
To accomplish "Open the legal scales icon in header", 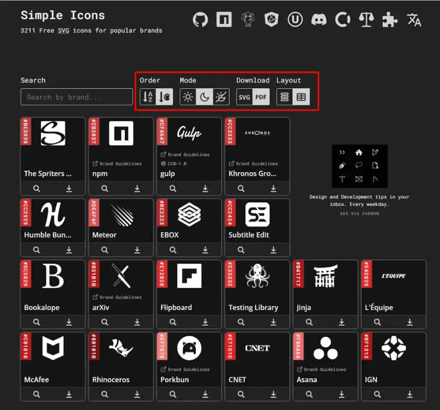I will [367, 20].
